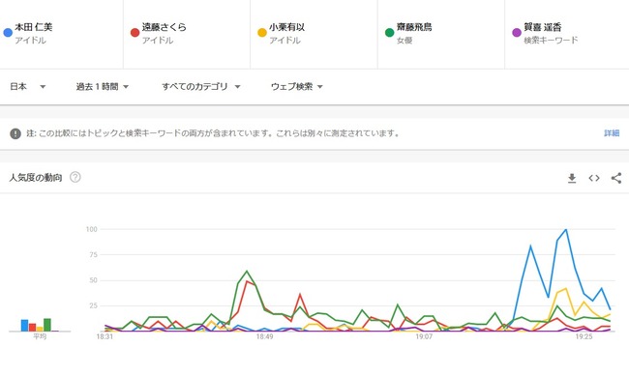Click the 19:25 time axis label
Viewport: 629px width, 376px height.
pyautogui.click(x=584, y=336)
